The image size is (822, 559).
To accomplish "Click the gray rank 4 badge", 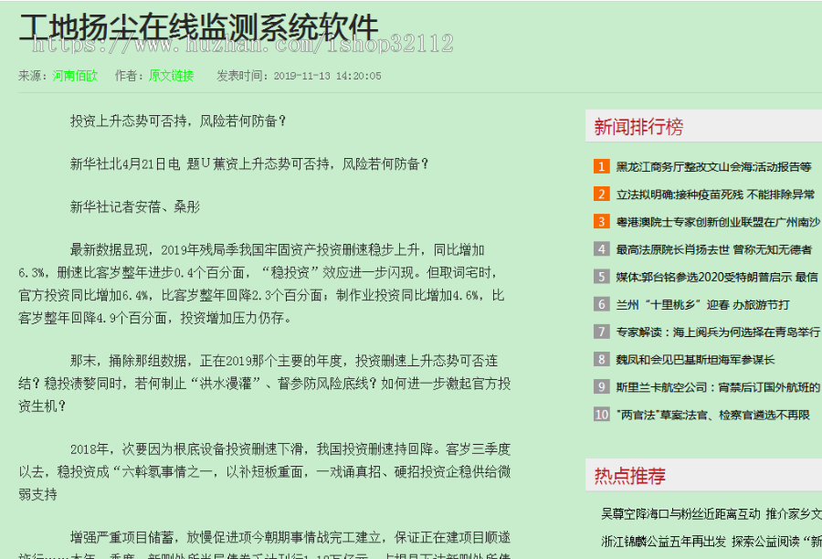I will click(600, 248).
